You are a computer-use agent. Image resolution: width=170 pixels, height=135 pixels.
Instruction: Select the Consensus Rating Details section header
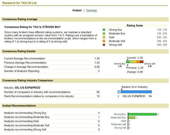[19, 51]
